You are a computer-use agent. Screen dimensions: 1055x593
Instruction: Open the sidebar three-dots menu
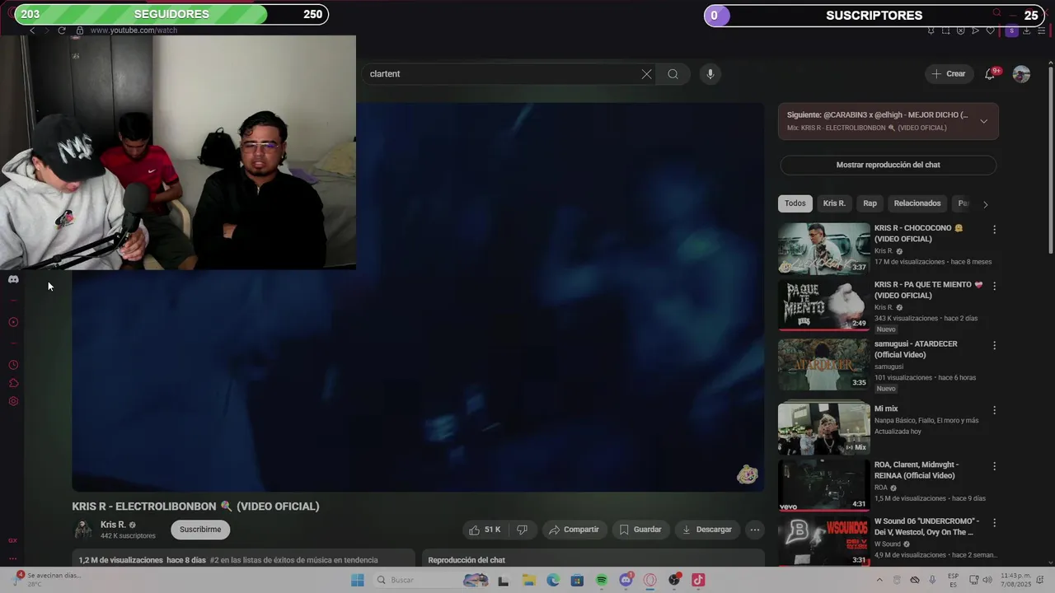[12, 558]
